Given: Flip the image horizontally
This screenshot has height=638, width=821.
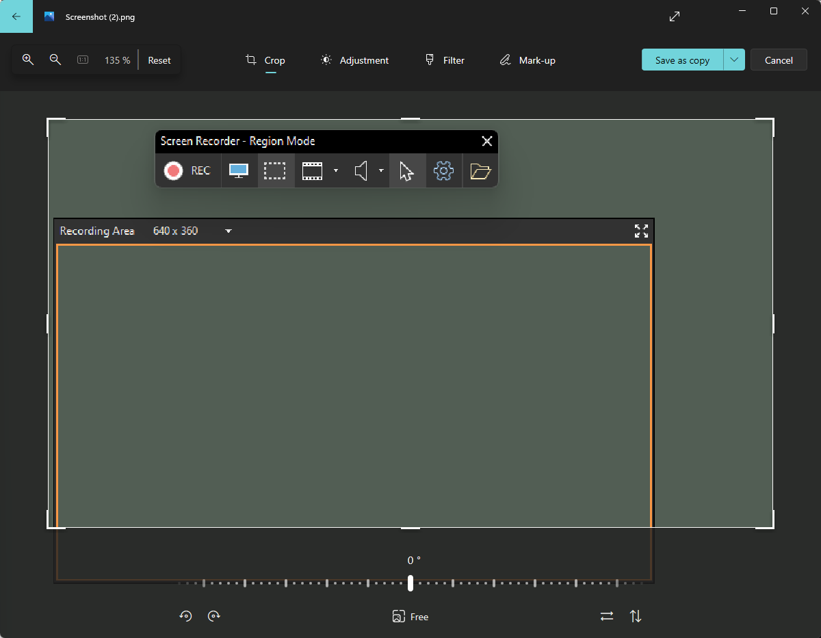Looking at the screenshot, I should (x=607, y=616).
